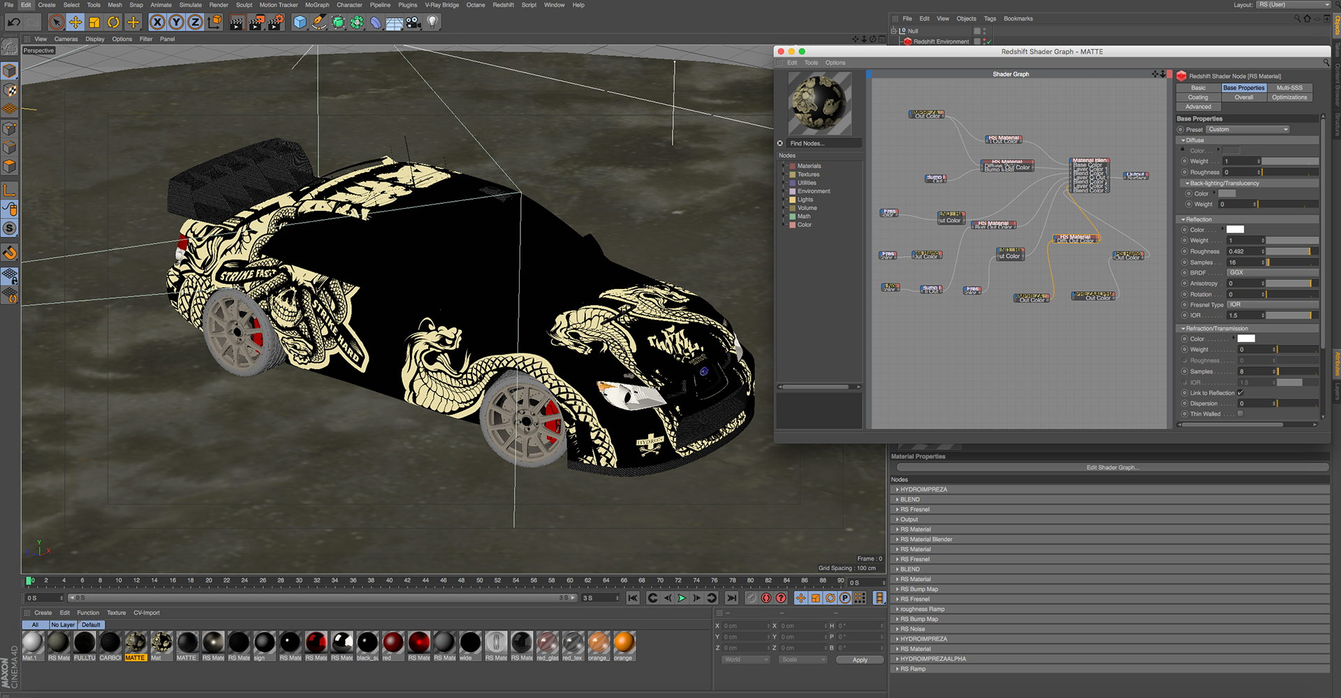Screen dimensions: 1341x698
Task: Enable the Thin Walled checkbox
Action: pyautogui.click(x=1240, y=414)
